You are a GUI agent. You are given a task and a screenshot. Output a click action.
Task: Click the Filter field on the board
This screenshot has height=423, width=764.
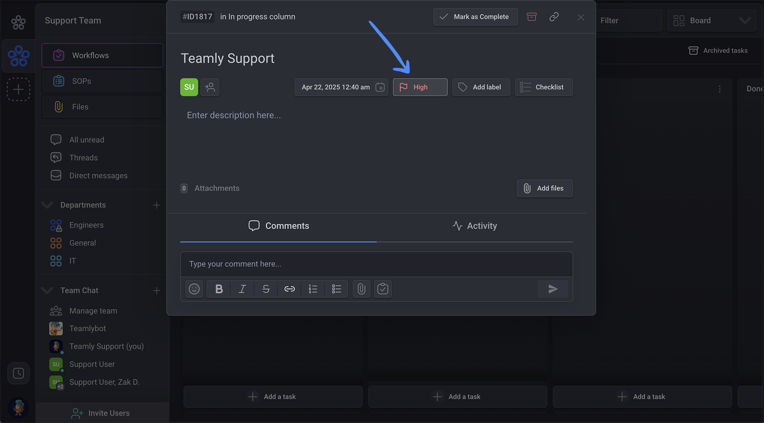pos(628,20)
